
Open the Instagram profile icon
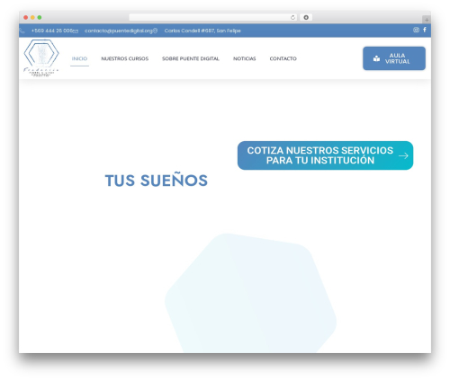[x=416, y=30]
